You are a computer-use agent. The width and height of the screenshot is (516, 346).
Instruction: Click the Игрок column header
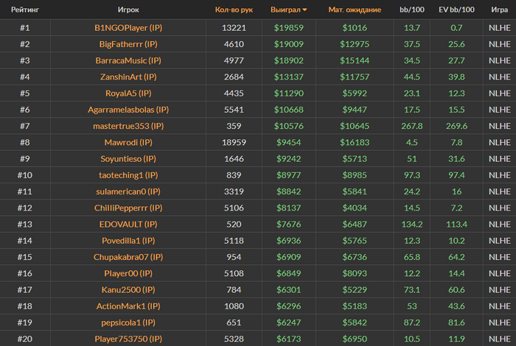click(x=128, y=10)
